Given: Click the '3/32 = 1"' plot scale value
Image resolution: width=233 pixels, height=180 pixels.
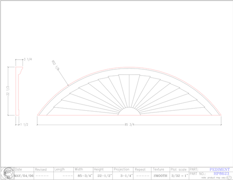Looking at the screenshot, I should (x=180, y=176).
